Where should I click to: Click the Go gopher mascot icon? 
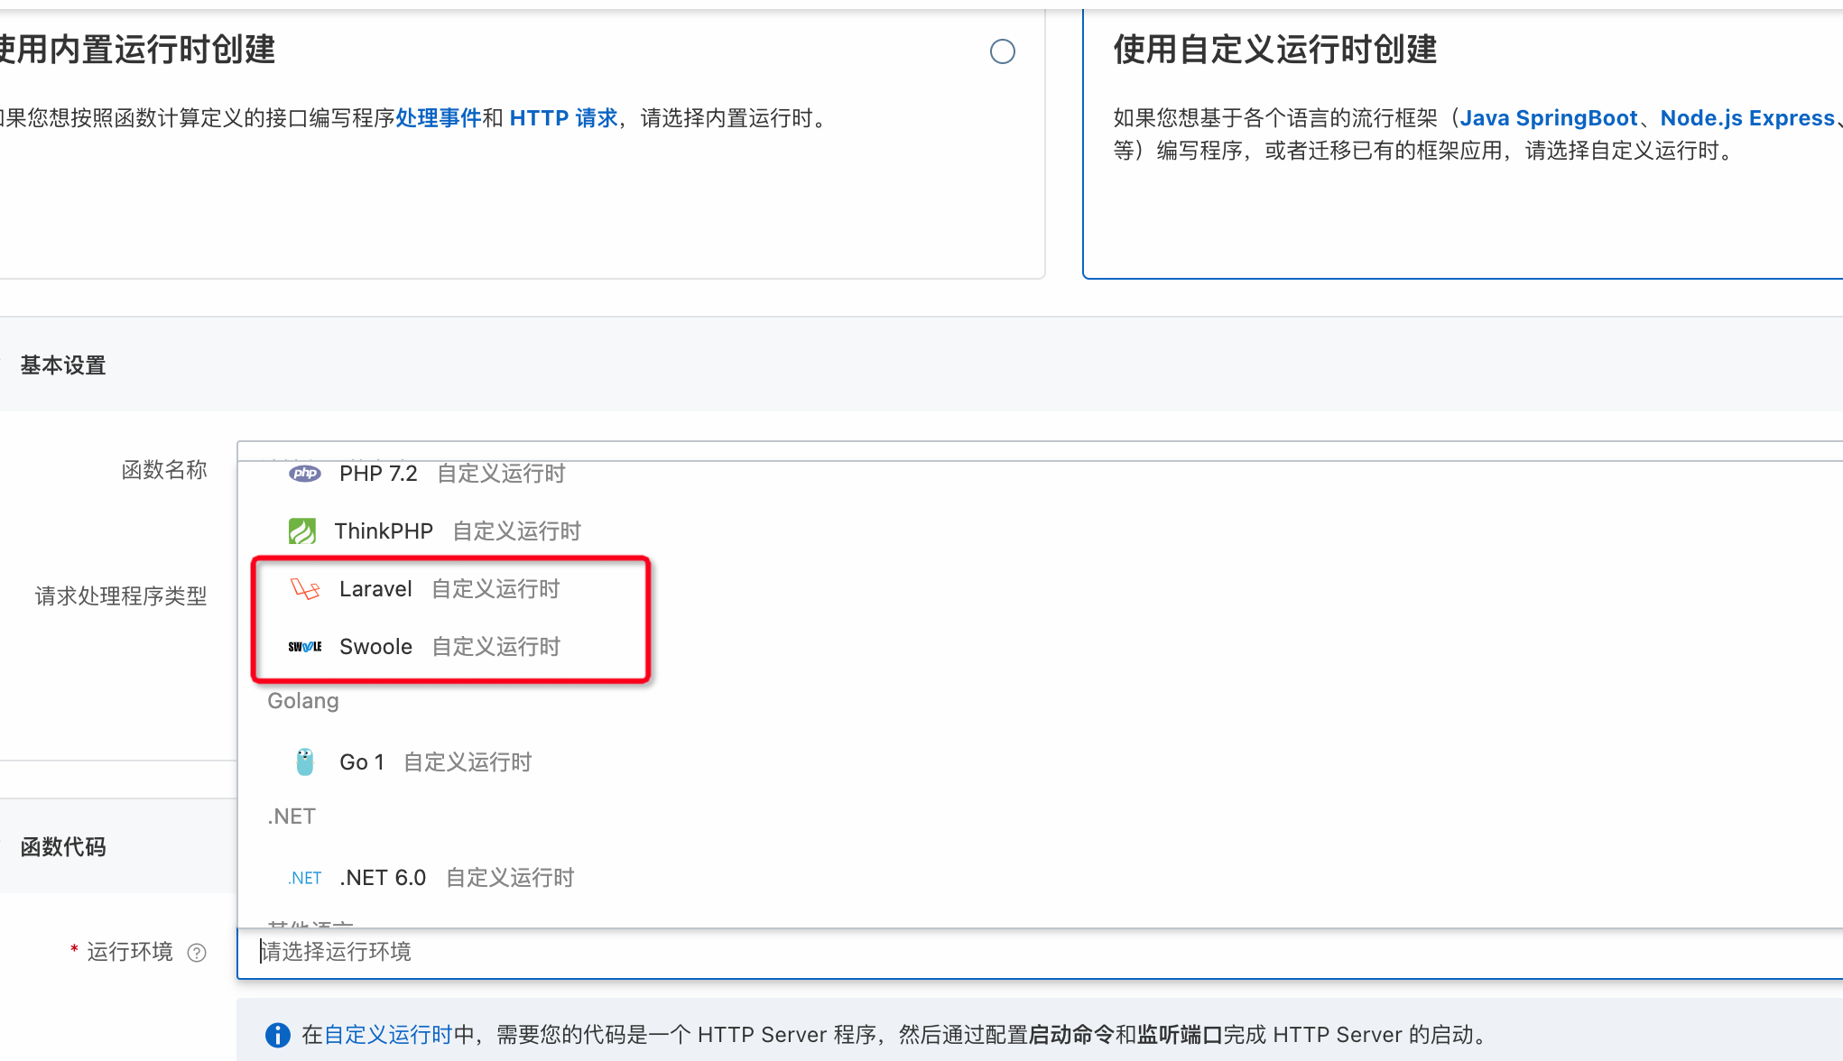pyautogui.click(x=305, y=762)
